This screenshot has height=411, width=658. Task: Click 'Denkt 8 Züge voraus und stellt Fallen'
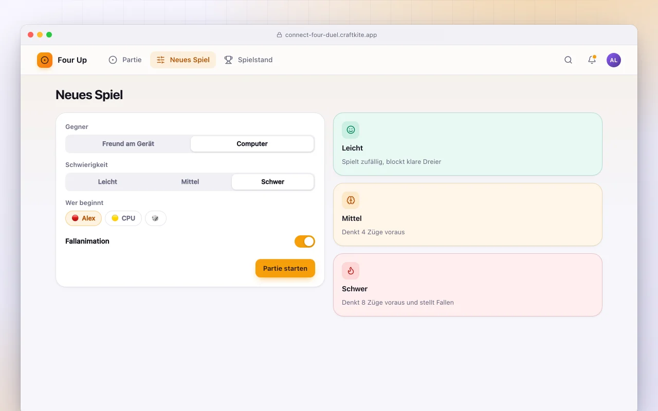(398, 303)
